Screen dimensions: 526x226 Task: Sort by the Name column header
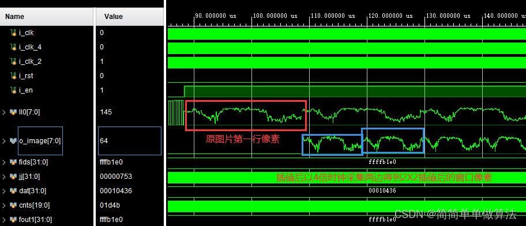point(47,16)
